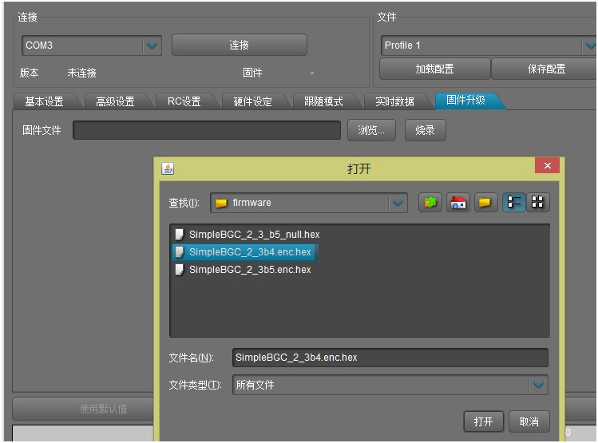Go up one folder level in Open dialog
Screen dimensions: 598x443
pos(430,203)
